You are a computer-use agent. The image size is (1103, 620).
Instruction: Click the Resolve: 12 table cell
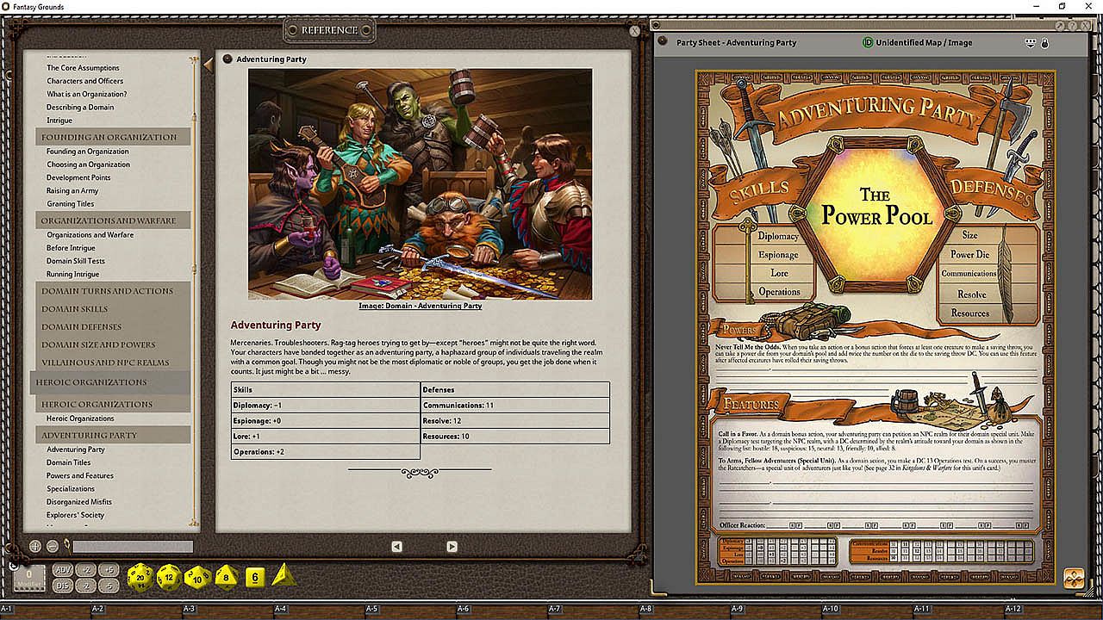[514, 421]
